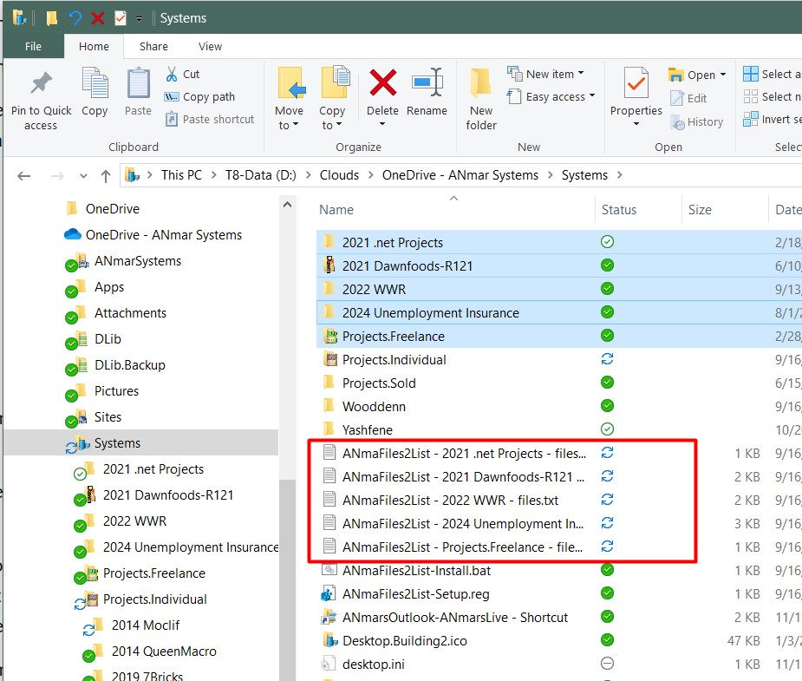Image resolution: width=802 pixels, height=681 pixels.
Task: Click the Rename icon in ribbon
Action: 427,84
